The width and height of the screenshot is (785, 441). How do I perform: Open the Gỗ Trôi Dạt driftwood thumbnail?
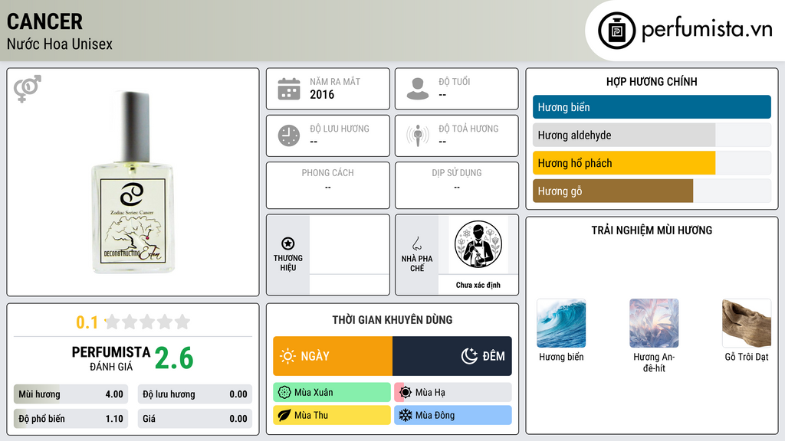747,323
